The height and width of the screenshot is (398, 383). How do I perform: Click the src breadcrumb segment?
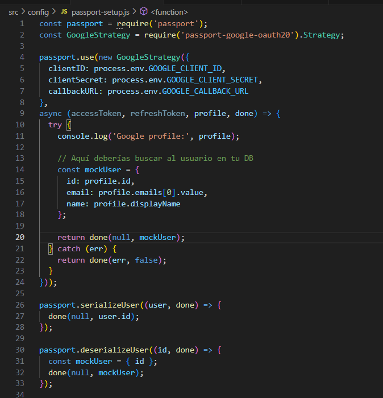click(14, 12)
